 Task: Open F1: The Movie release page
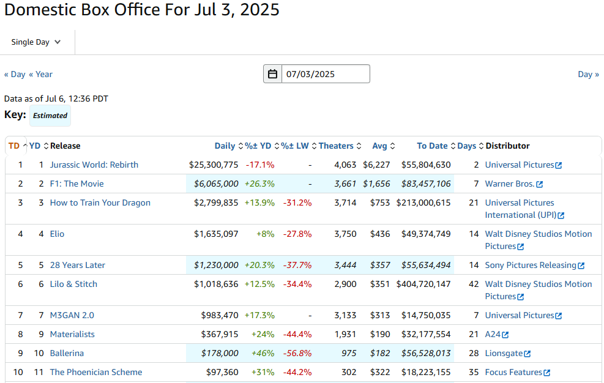click(76, 184)
